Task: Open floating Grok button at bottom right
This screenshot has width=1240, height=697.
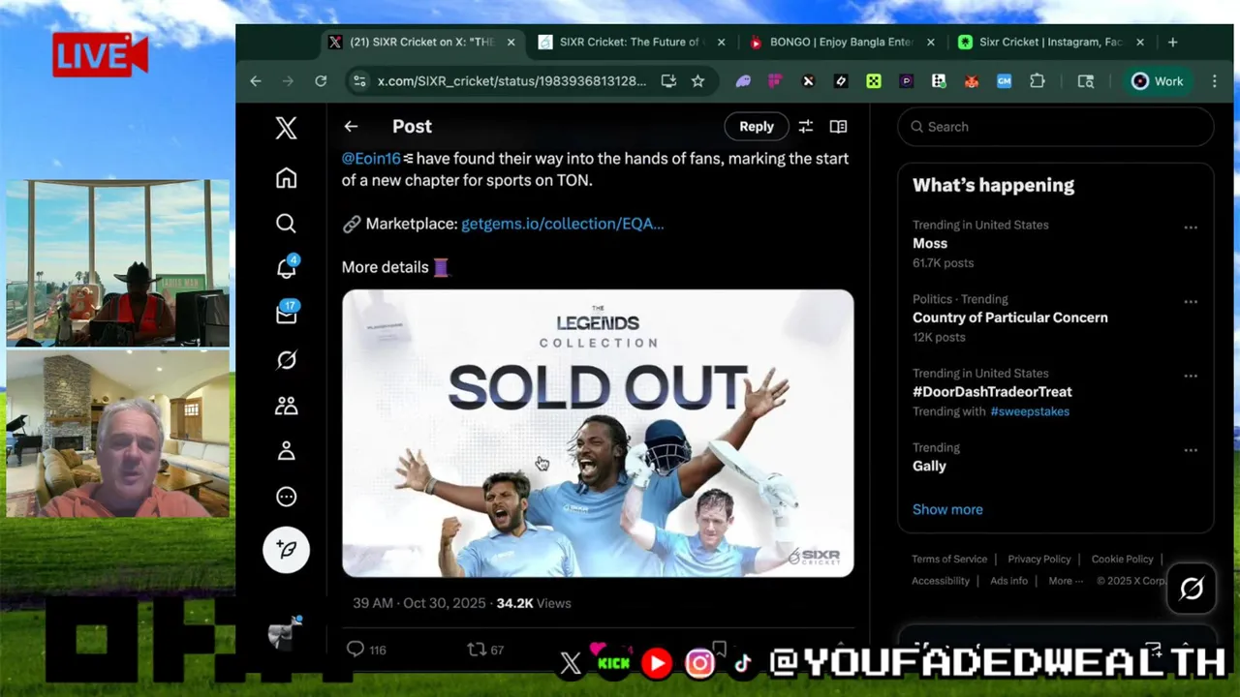Action: coord(1192,589)
